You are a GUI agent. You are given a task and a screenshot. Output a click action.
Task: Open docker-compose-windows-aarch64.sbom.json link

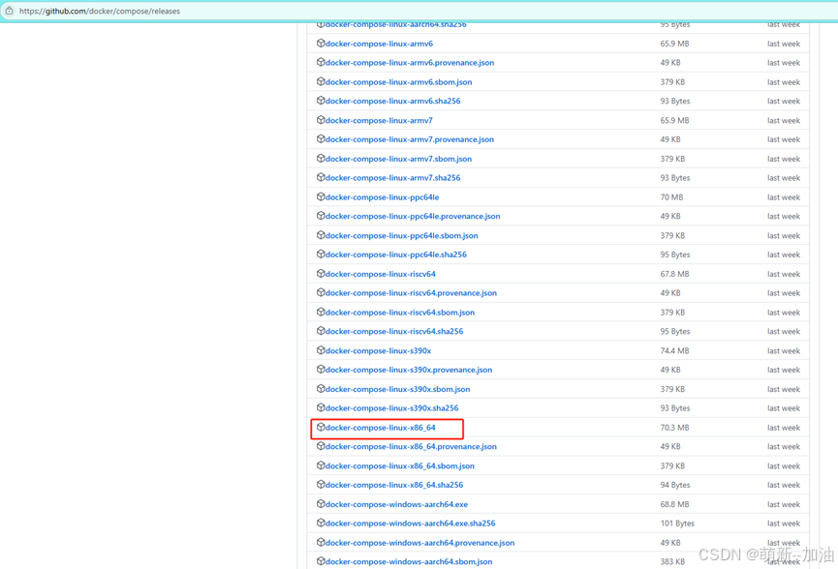(x=409, y=562)
